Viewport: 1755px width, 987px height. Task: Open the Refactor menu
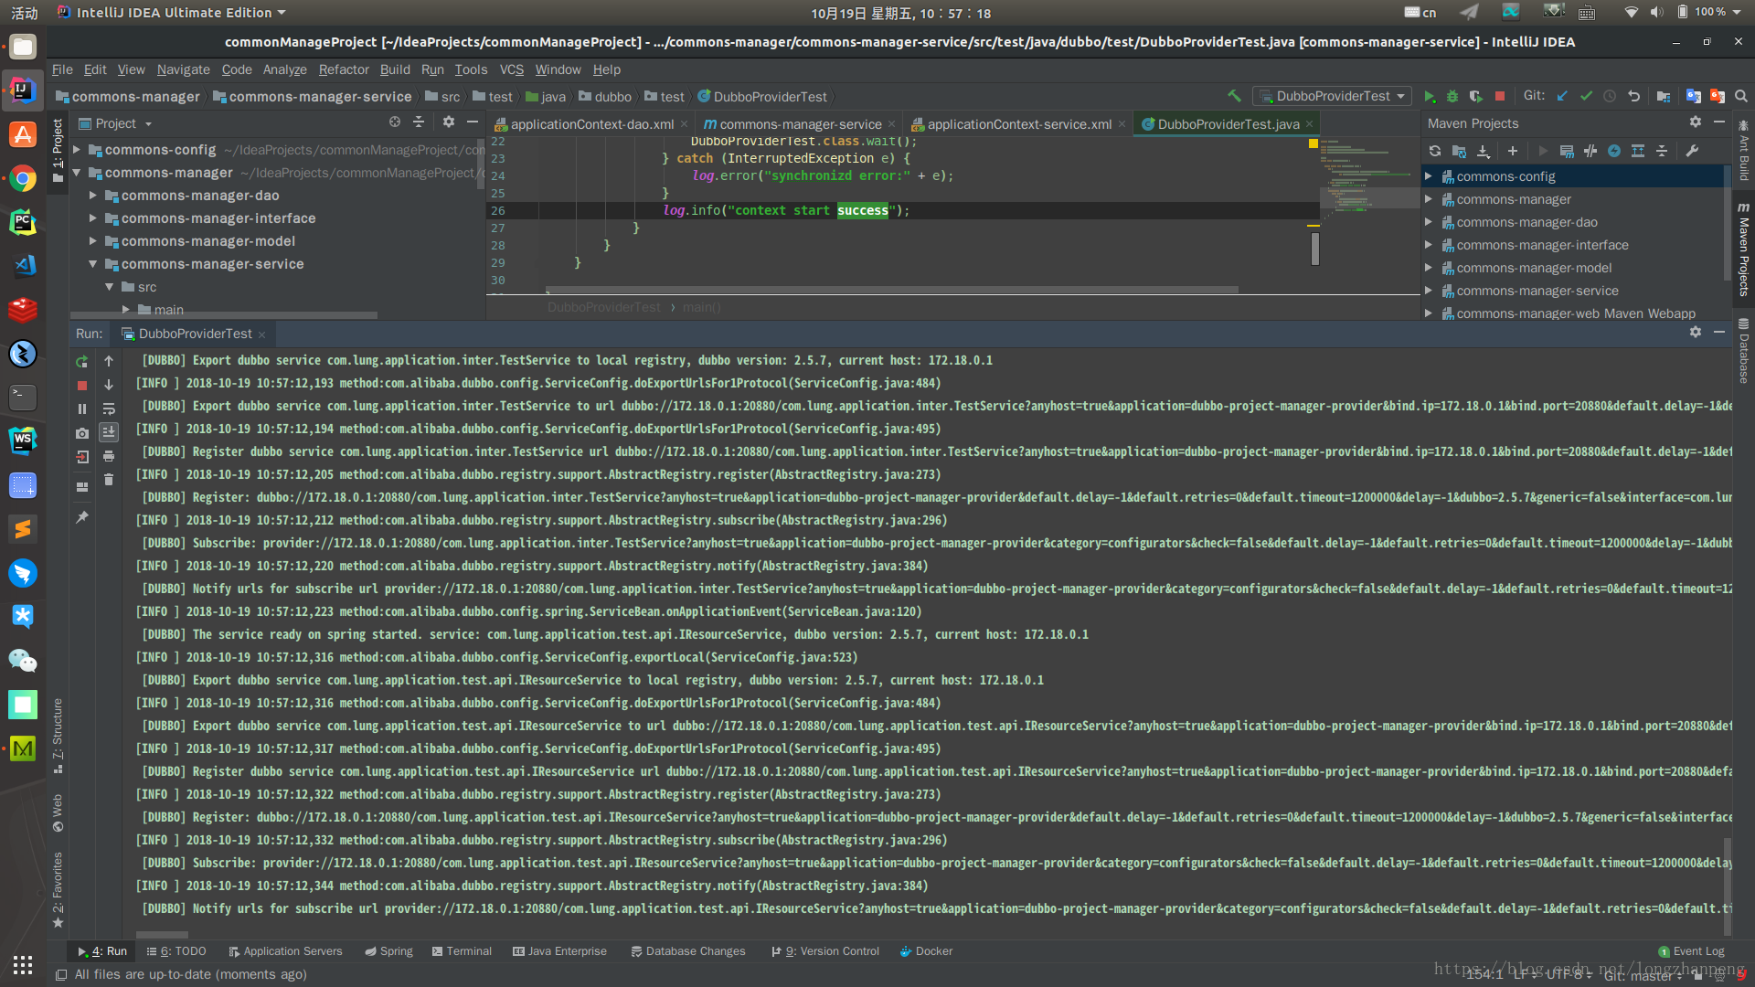click(344, 69)
